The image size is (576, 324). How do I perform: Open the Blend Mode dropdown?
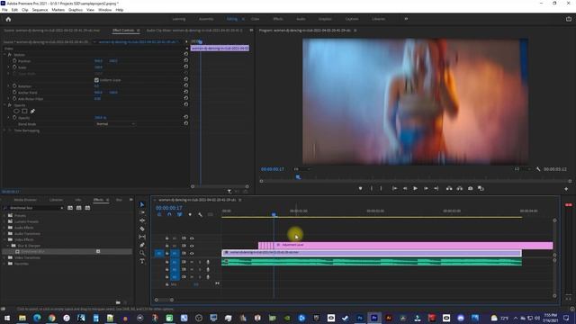click(x=115, y=124)
